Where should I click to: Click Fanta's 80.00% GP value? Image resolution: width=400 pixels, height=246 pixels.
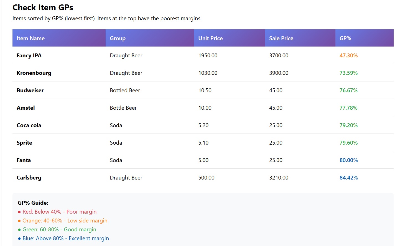(x=348, y=160)
